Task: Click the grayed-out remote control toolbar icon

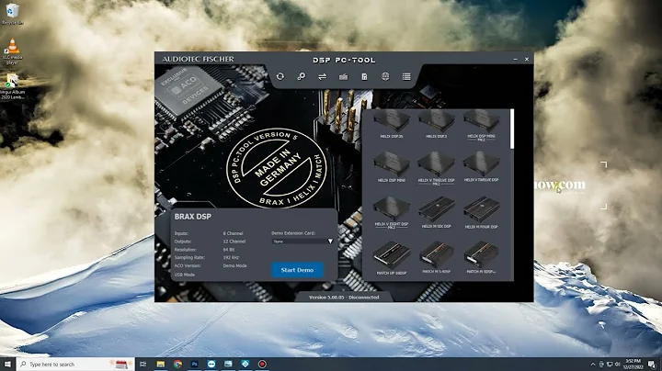Action: coord(343,76)
